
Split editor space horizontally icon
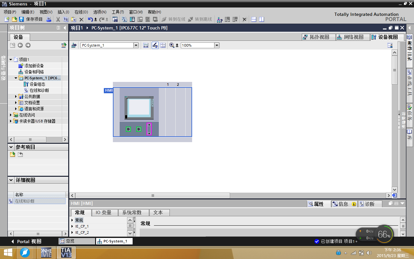point(254,19)
